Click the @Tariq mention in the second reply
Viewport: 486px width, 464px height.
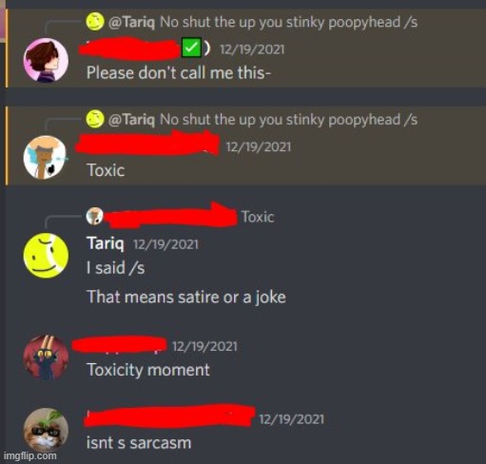pos(131,120)
